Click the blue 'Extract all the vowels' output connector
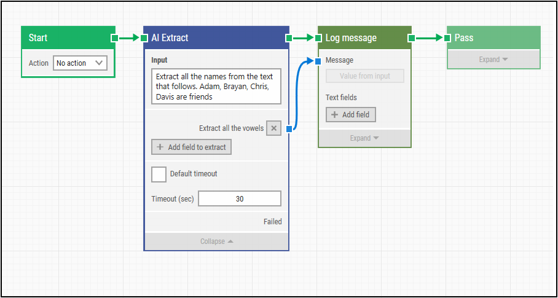Image resolution: width=558 pixels, height=298 pixels. [288, 128]
